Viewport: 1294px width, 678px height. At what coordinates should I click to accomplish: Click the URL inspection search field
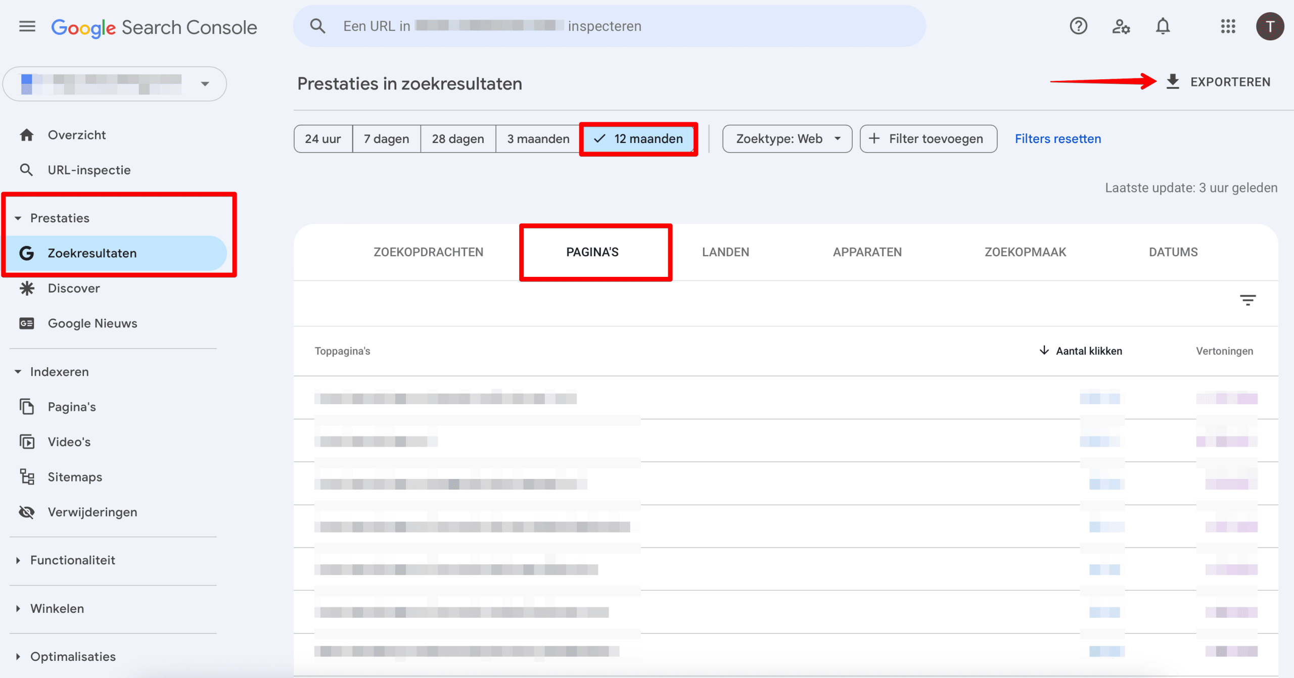[609, 26]
